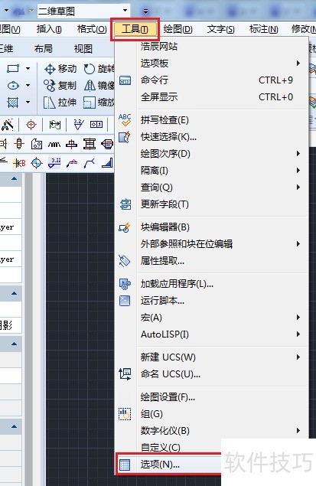Expand the 绘图次序(D) submenu
316x486 pixels.
[210, 153]
